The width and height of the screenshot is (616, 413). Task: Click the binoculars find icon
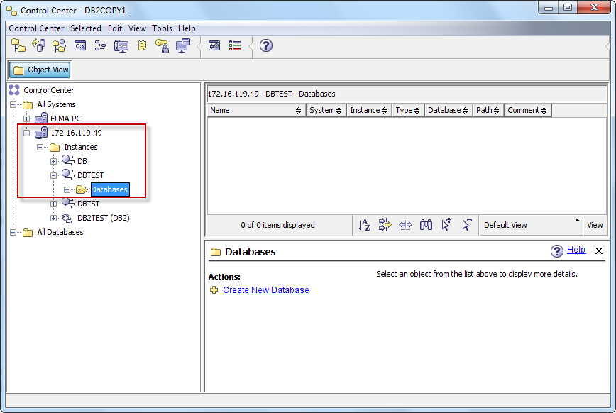426,225
